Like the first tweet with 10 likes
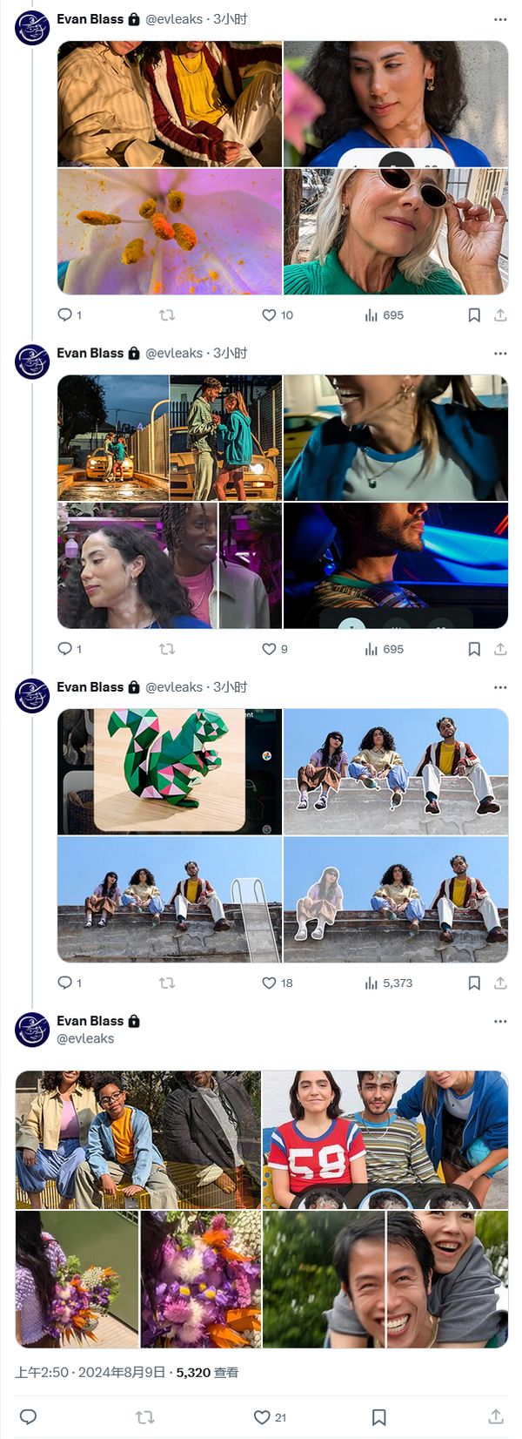 coord(278,315)
